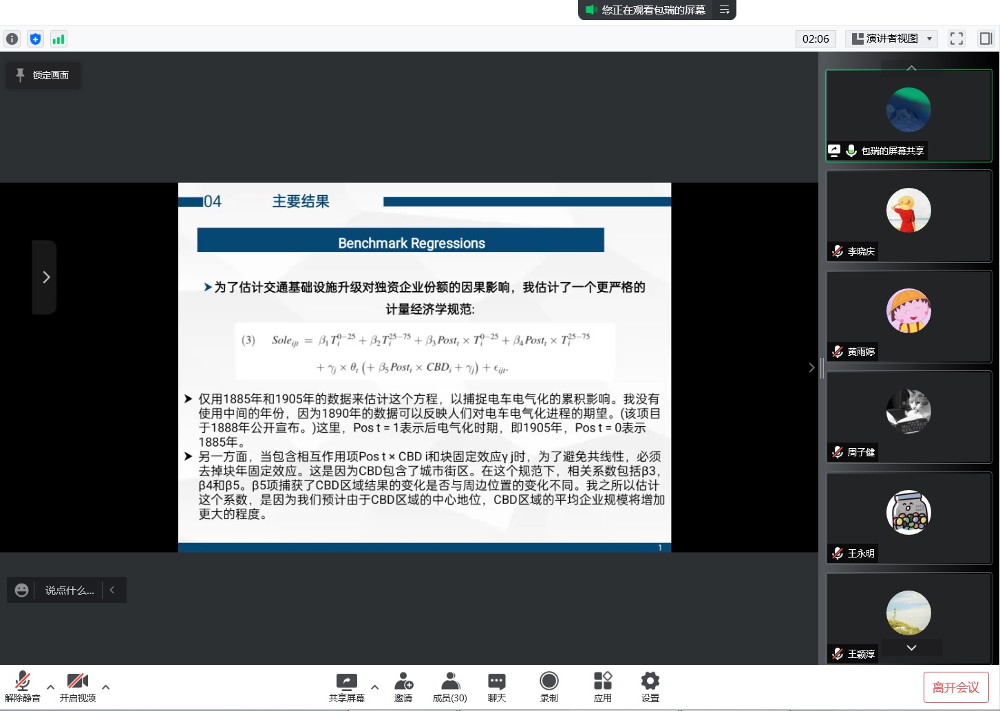Image resolution: width=1000 pixels, height=711 pixels.
Task: Enter full screen mode
Action: pos(956,39)
